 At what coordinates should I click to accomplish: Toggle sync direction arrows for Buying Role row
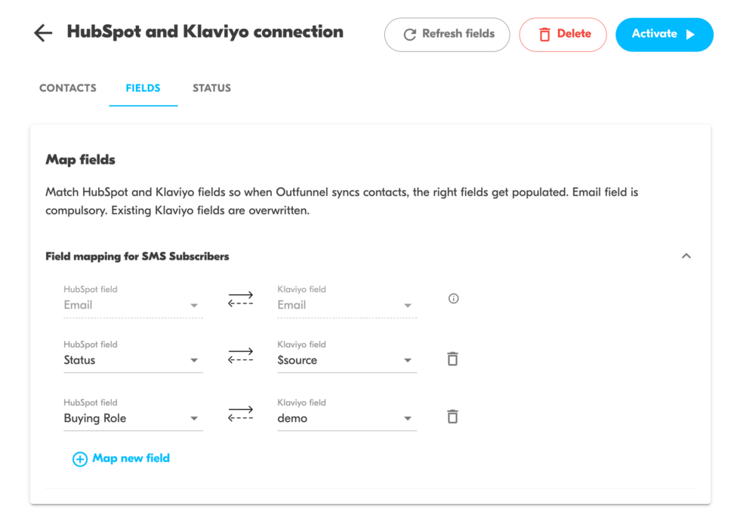tap(240, 414)
